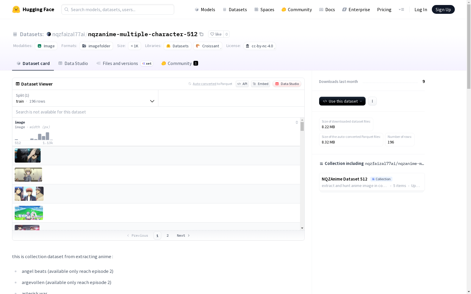Open the Datasets menu
The width and height of the screenshot is (471, 294).
(235, 9)
